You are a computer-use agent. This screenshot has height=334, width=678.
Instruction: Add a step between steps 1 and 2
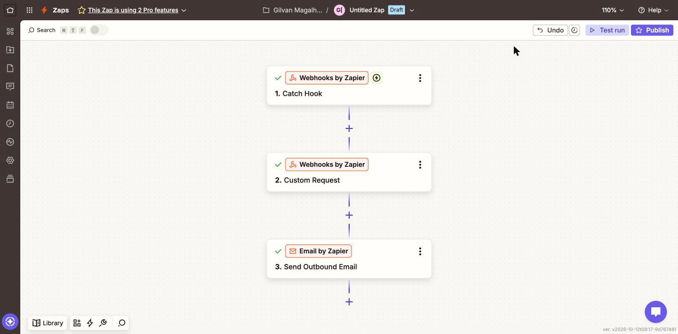tap(349, 129)
